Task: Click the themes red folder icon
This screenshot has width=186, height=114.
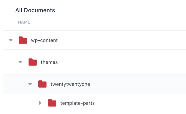Action: tap(33, 62)
